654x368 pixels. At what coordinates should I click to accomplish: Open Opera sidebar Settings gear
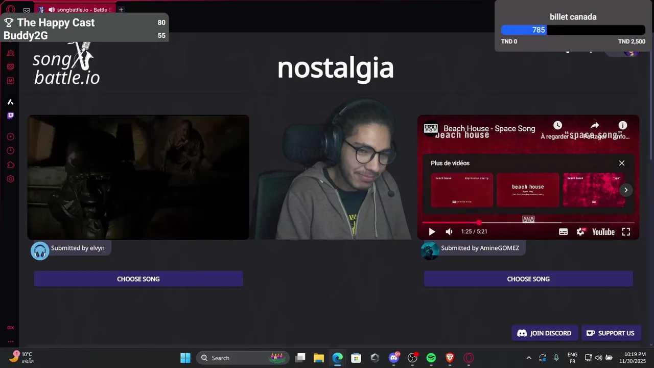point(10,179)
